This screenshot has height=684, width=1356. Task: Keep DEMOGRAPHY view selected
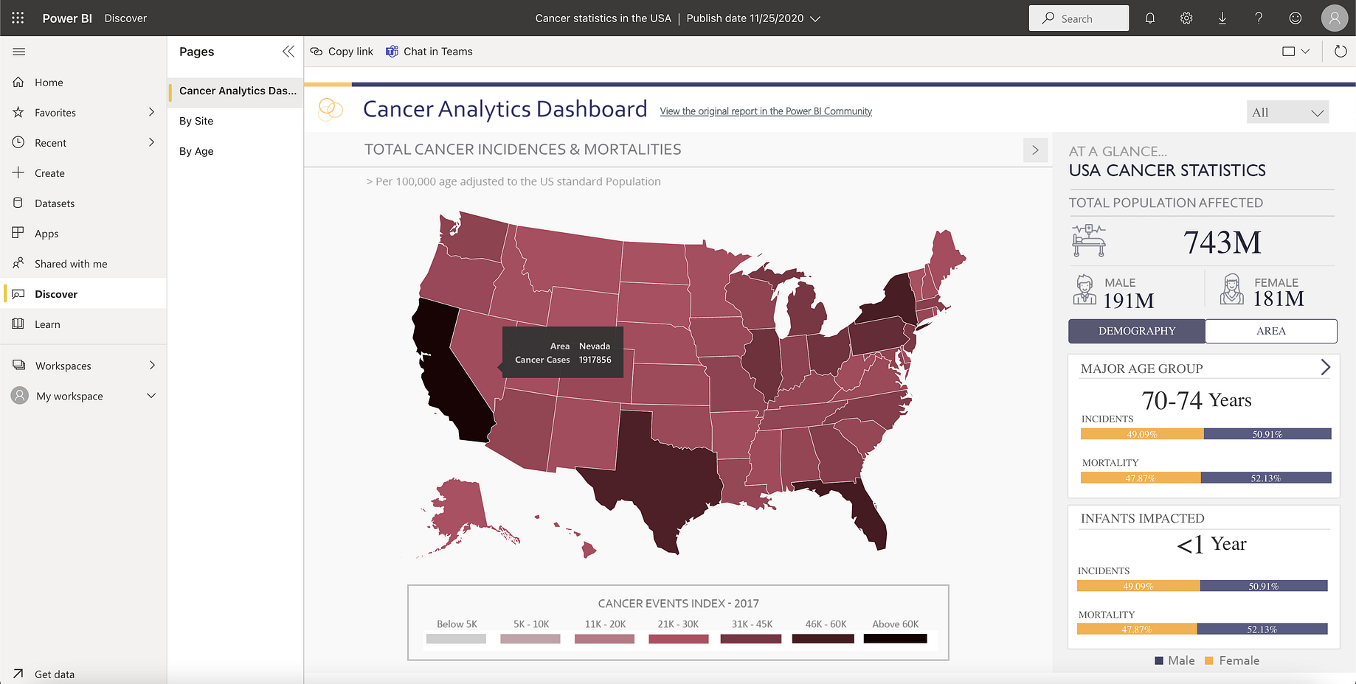click(1136, 331)
